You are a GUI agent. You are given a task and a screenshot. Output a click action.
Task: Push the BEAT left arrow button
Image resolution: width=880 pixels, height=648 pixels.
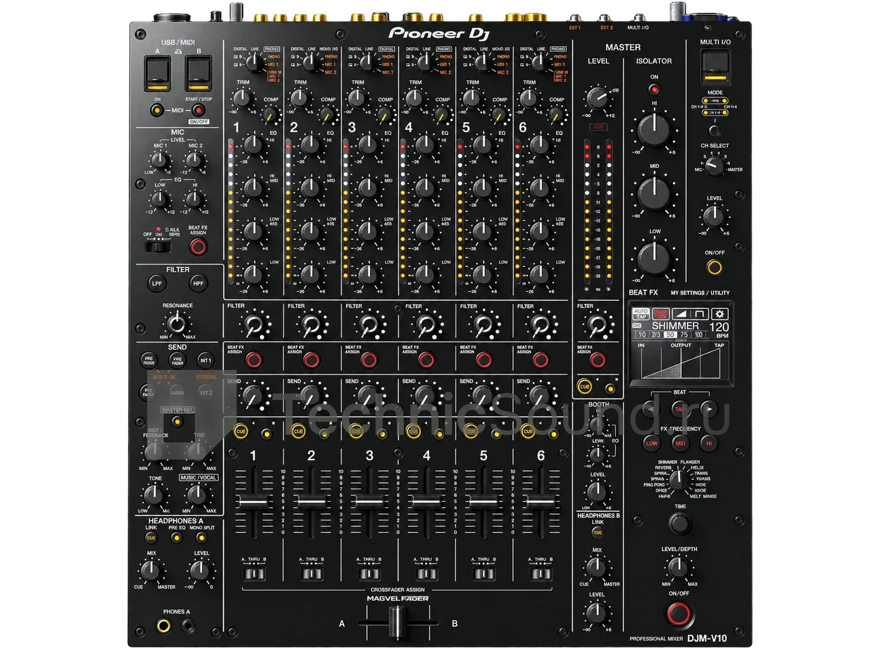click(x=651, y=408)
